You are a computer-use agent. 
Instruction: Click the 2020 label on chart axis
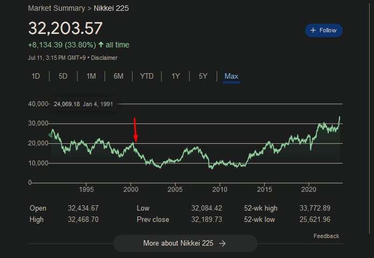point(309,190)
